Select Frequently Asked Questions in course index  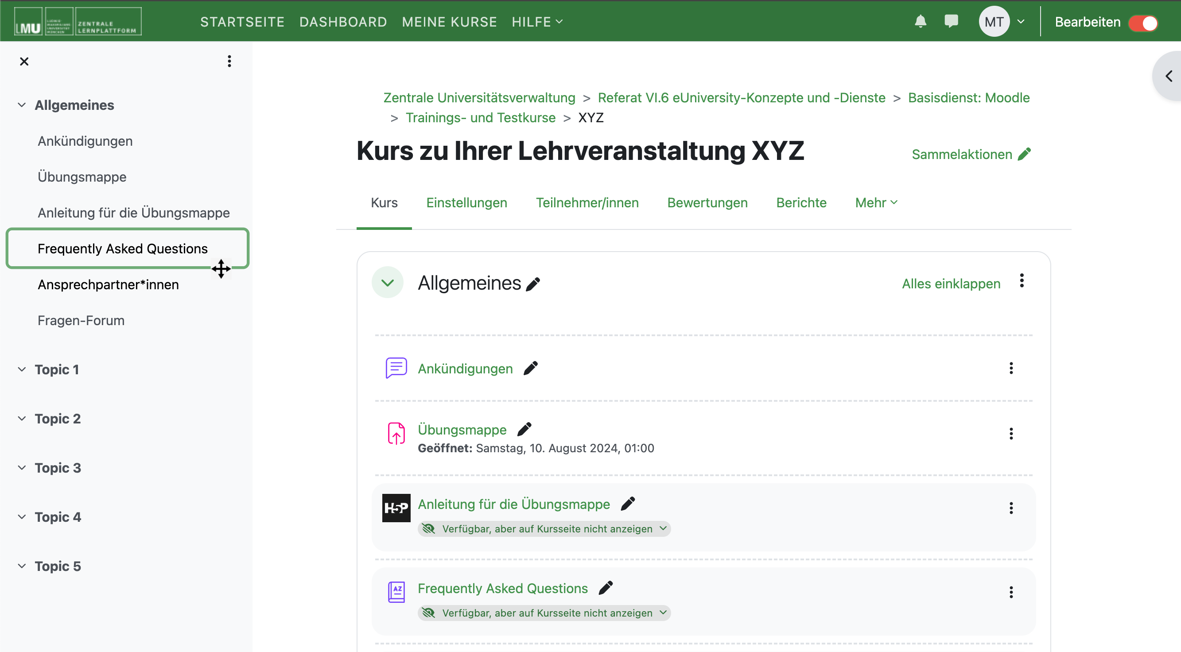tap(122, 248)
